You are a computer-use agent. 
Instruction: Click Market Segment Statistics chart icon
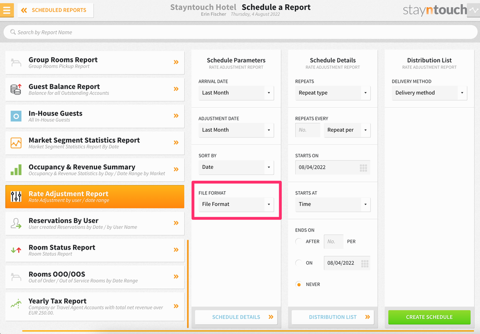click(x=16, y=143)
